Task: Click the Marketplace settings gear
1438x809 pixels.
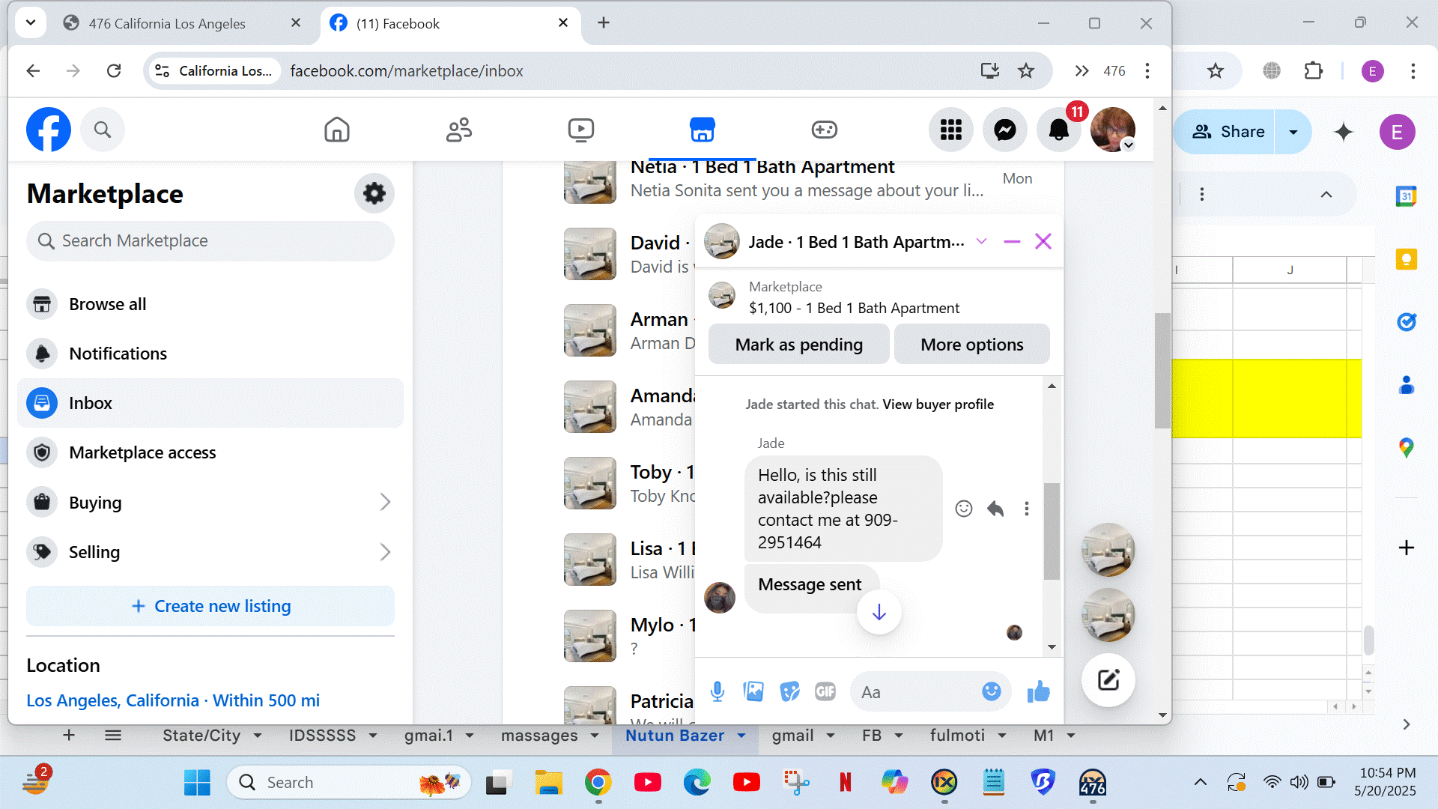Action: pos(374,194)
